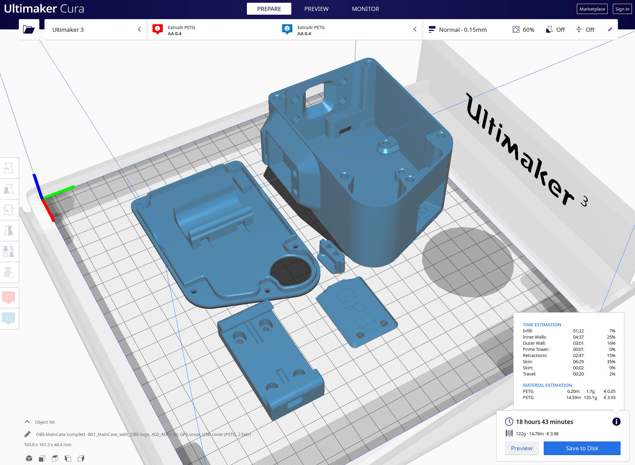
Task: Open the Marketplace
Action: click(592, 9)
